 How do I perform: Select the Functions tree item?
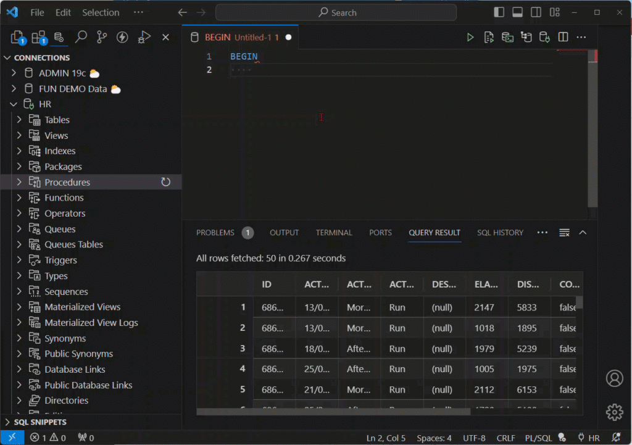pos(64,198)
